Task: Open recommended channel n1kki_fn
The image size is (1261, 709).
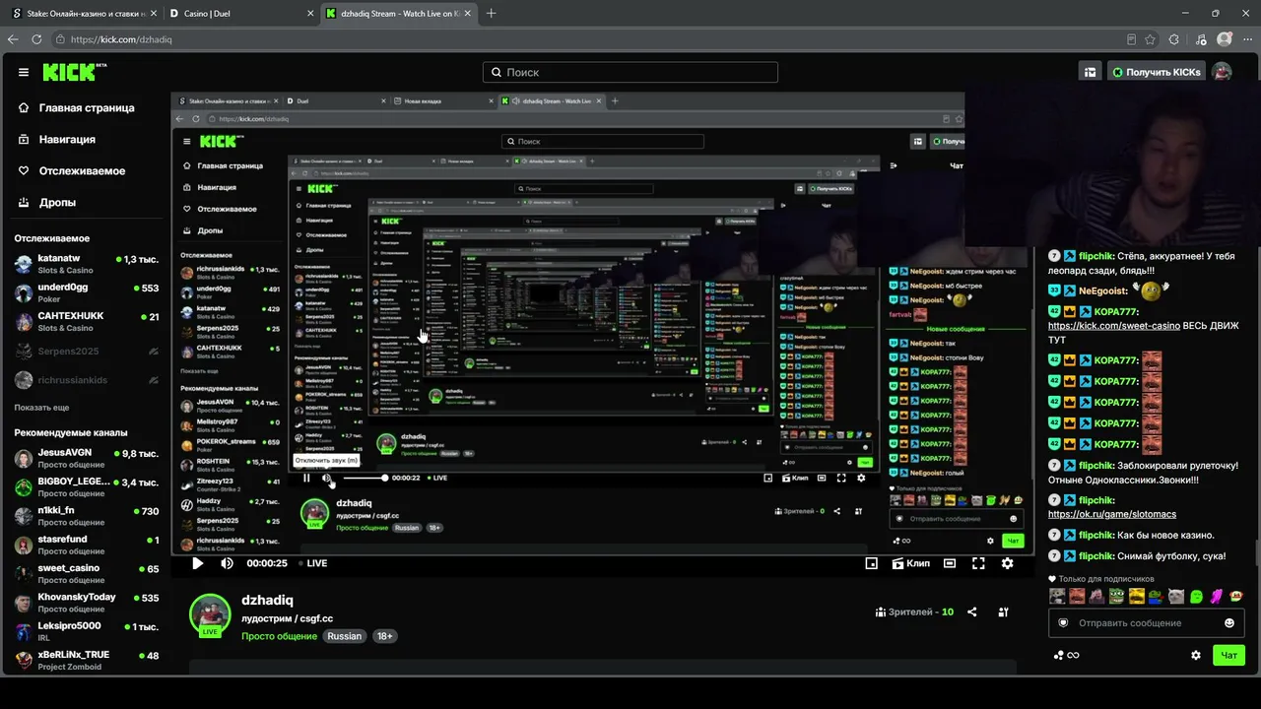Action: (x=87, y=515)
